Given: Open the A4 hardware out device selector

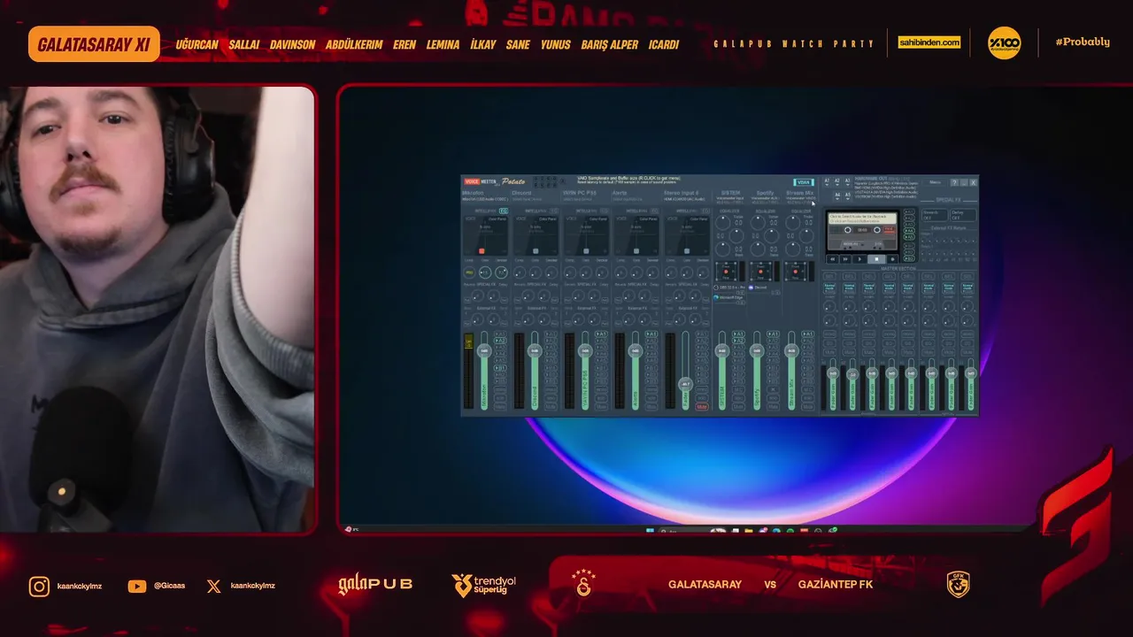Looking at the screenshot, I should click(x=837, y=196).
